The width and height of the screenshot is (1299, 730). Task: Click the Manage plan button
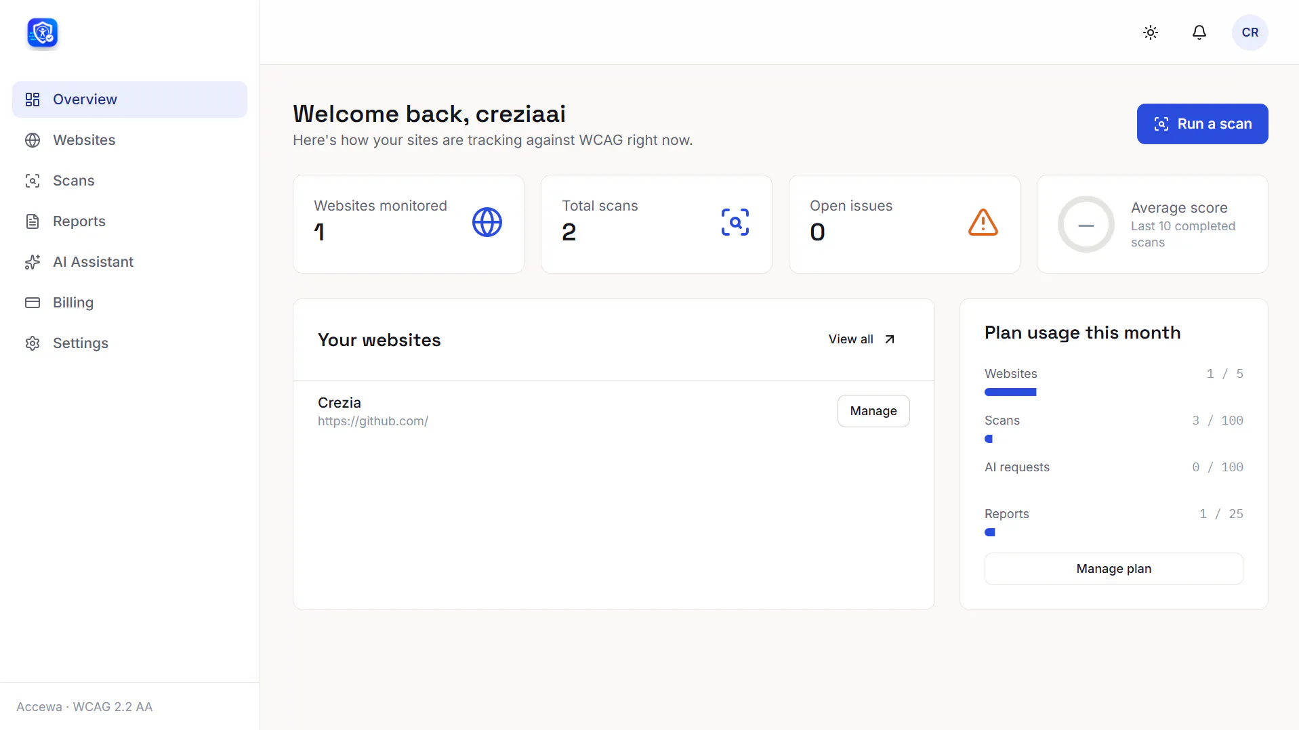pos(1113,569)
